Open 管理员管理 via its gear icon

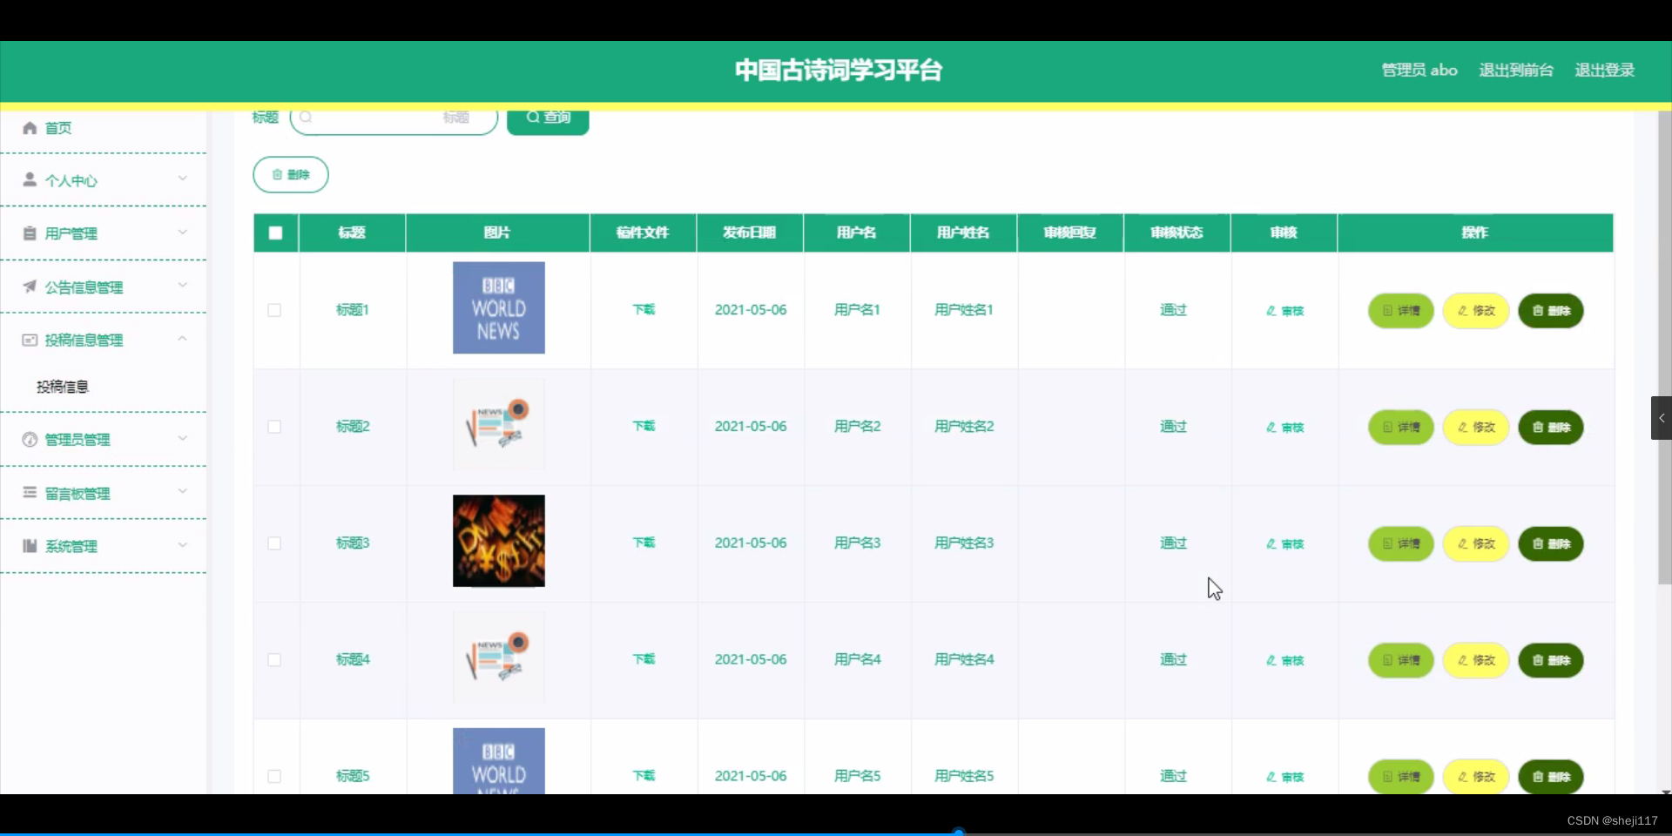pos(29,439)
